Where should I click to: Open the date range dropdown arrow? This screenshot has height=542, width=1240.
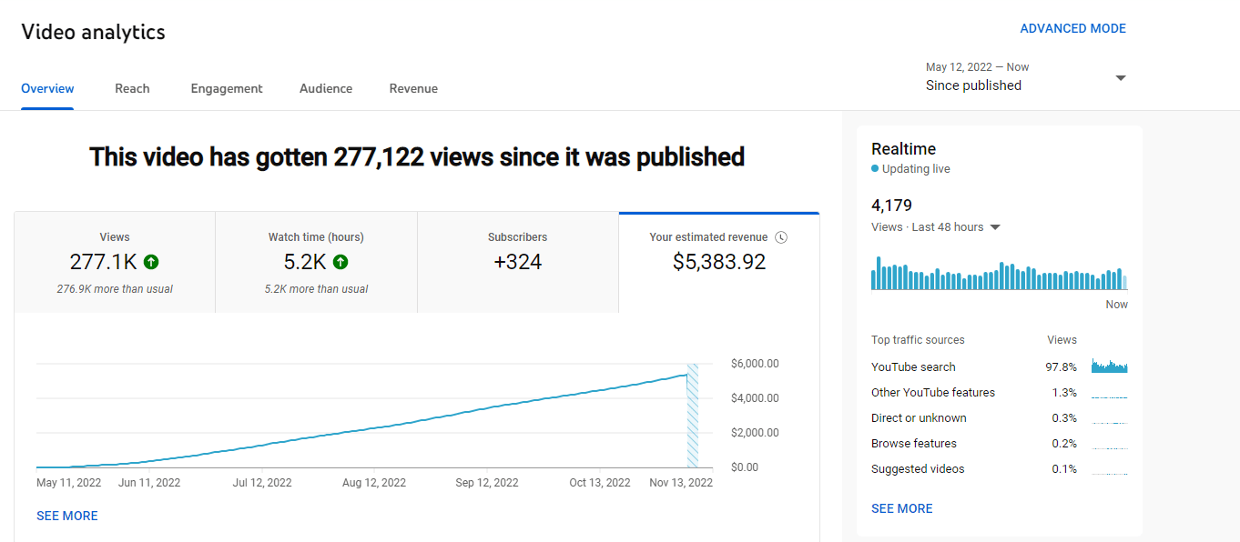pos(1121,78)
